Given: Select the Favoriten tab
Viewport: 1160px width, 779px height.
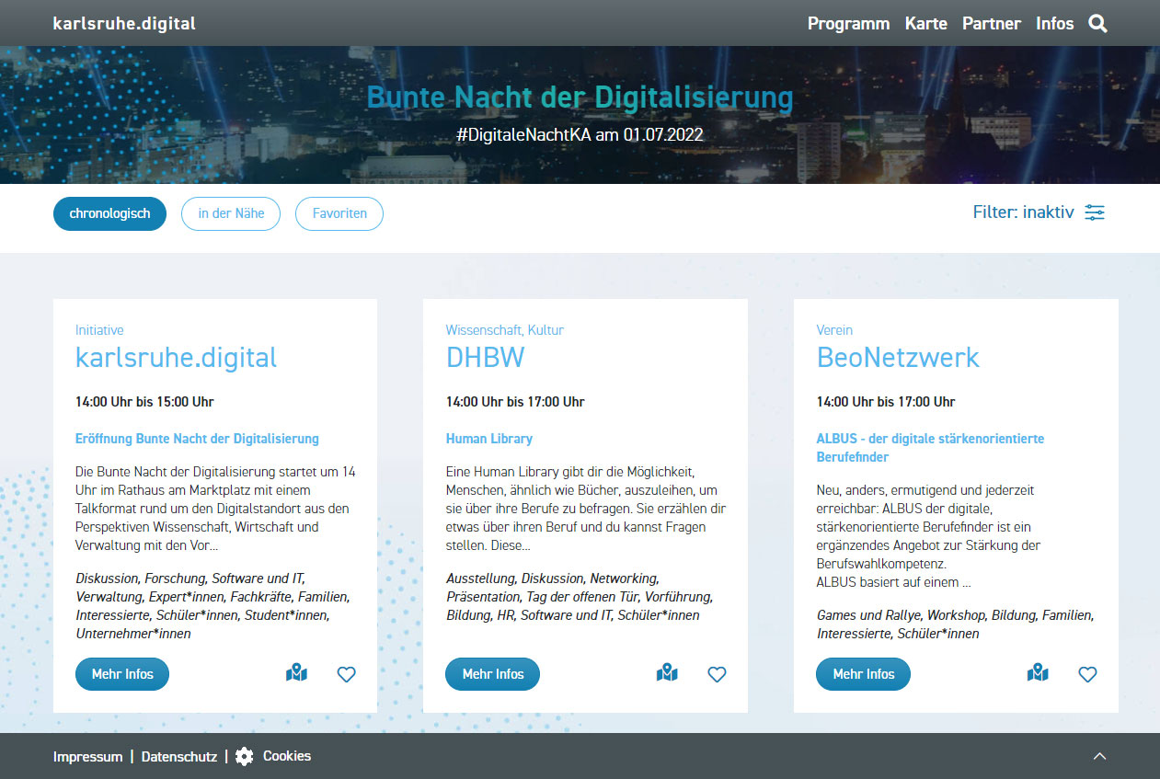Looking at the screenshot, I should tap(339, 213).
